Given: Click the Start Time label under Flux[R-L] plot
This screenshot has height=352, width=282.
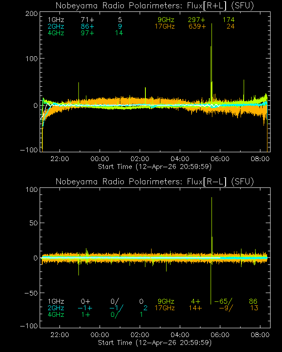Looking at the screenshot, I should click(x=155, y=343).
